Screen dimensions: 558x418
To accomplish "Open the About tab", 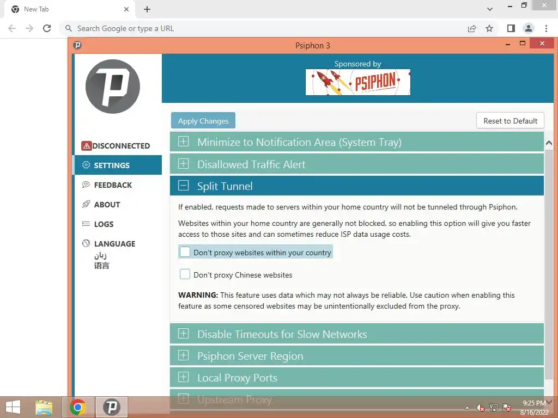I will click(x=118, y=205).
